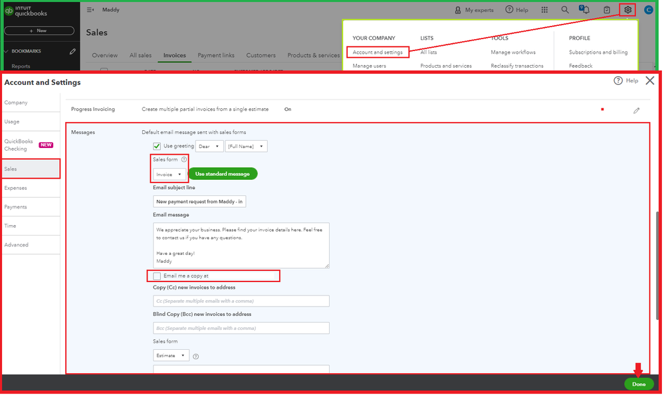
Task: Select Sales settings tab
Action: coord(31,169)
